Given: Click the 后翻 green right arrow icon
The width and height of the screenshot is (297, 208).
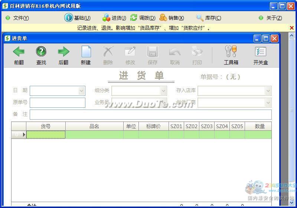Looking at the screenshot, I should 63,52.
